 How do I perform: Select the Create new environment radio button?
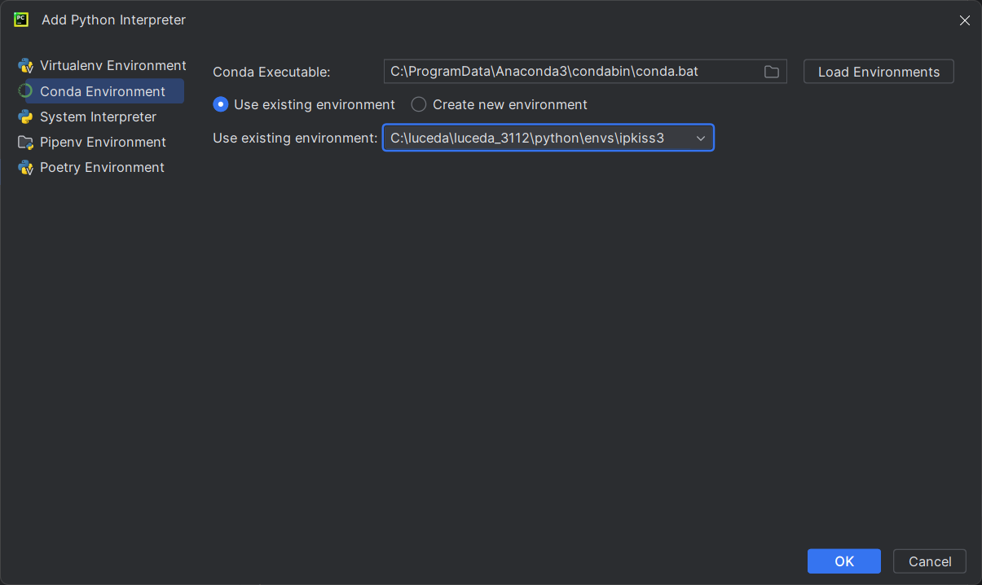(419, 104)
